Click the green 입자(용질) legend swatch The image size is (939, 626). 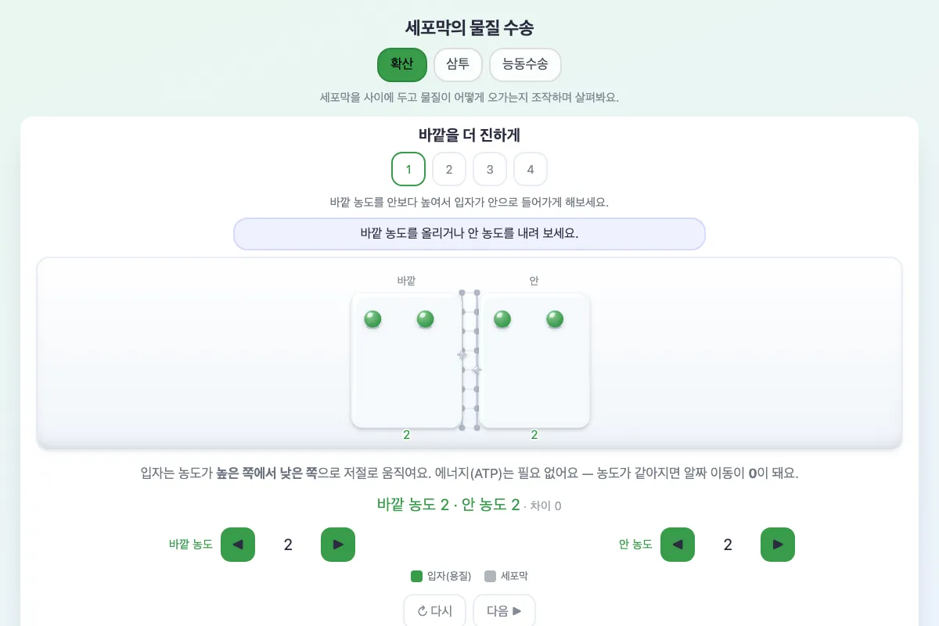click(x=416, y=577)
